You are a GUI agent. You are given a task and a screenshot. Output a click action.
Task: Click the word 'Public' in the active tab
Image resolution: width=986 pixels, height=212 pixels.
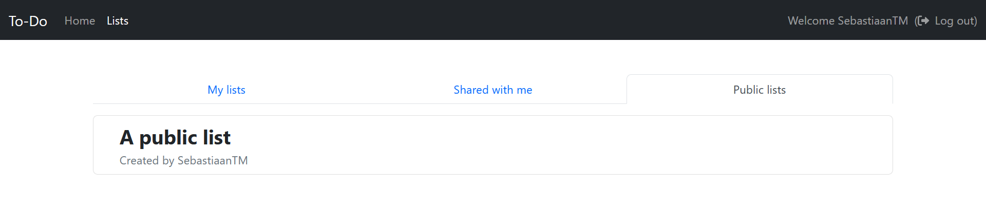tap(748, 90)
